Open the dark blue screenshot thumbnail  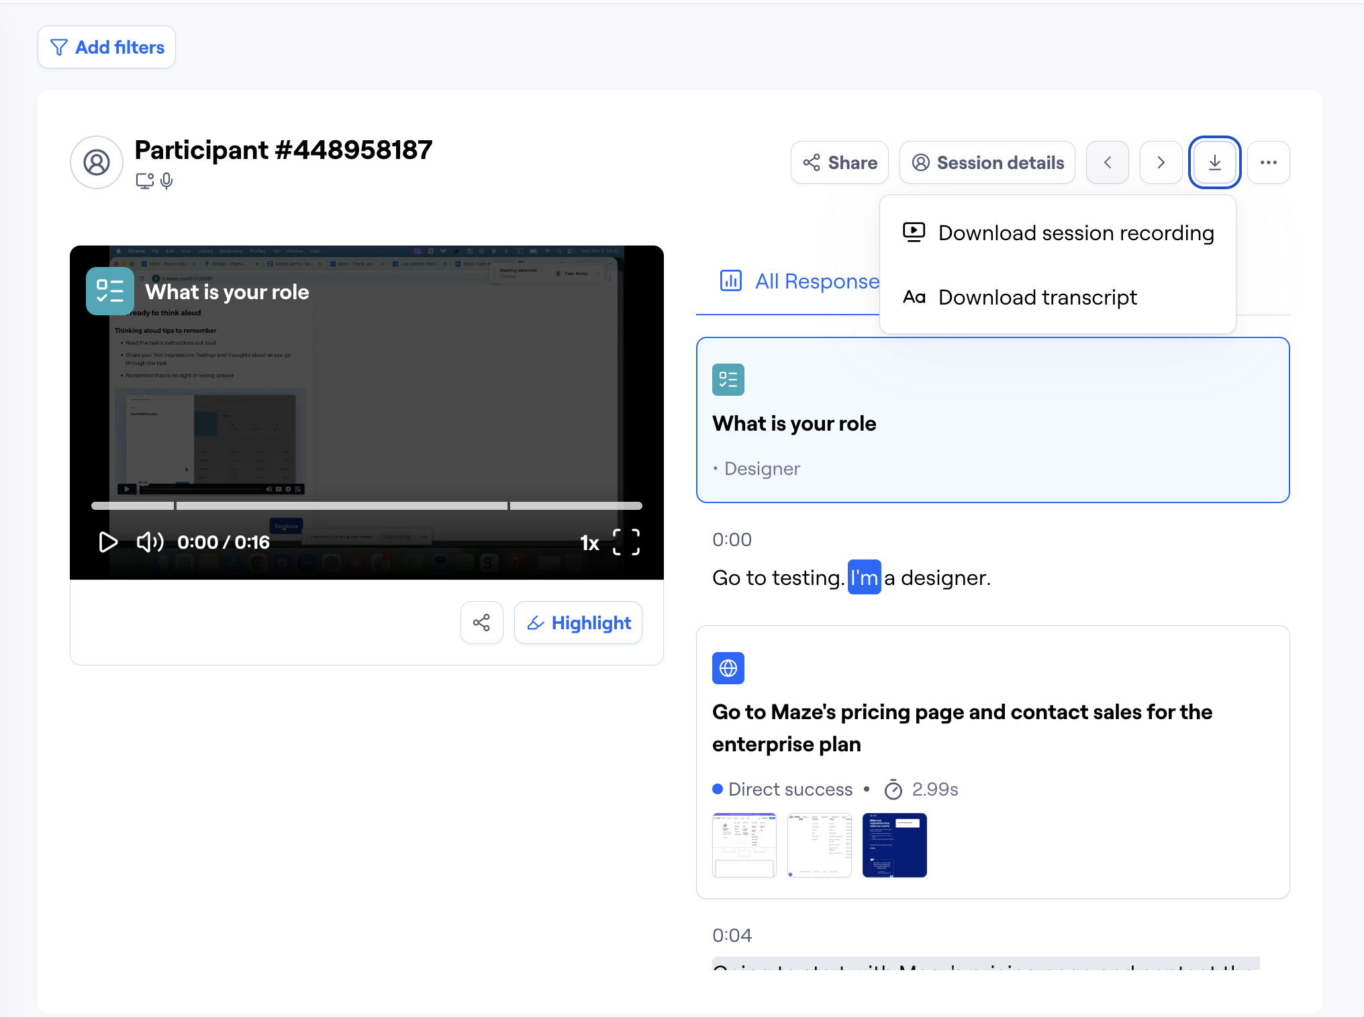tap(894, 845)
